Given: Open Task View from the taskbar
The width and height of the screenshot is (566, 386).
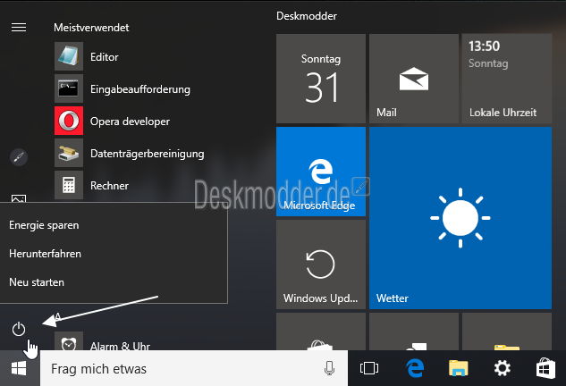Looking at the screenshot, I should 369,368.
